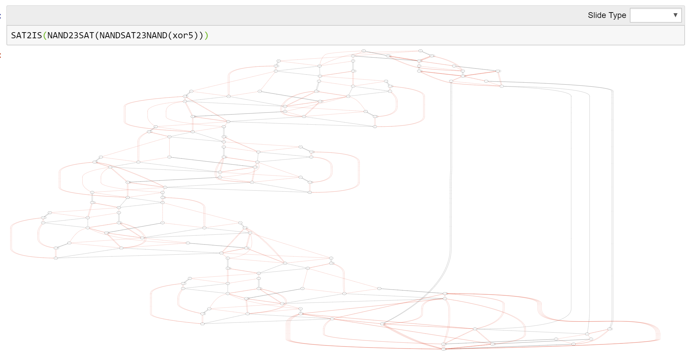Click the graph output image
The image size is (686, 358).
coord(339,203)
